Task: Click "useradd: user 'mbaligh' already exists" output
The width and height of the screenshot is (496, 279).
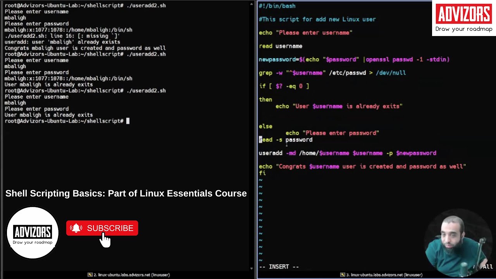Action: click(62, 42)
